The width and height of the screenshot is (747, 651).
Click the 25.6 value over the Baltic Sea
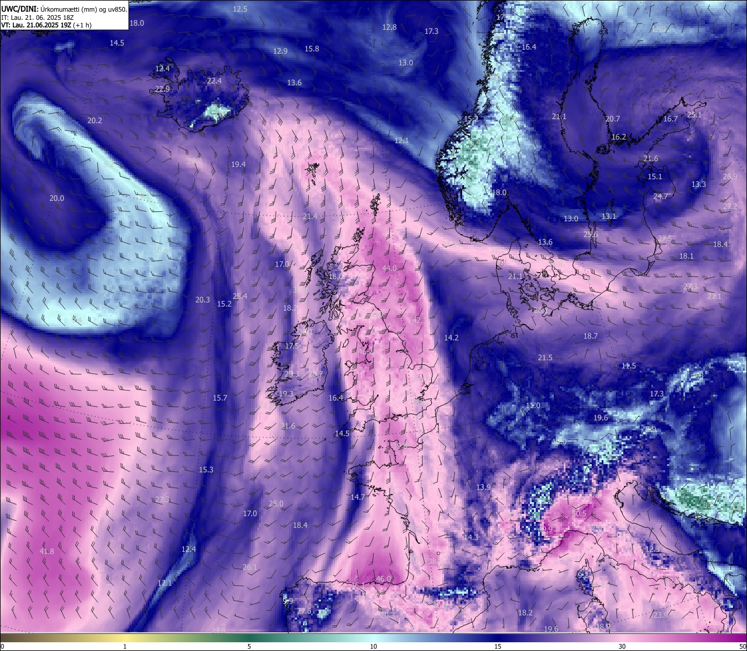tap(591, 234)
